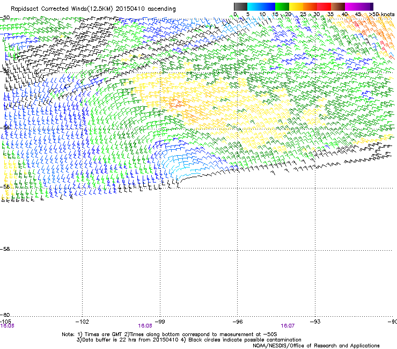The width and height of the screenshot is (397, 349).
Task: Click the '0' legend scale label
Action: [x=235, y=14]
